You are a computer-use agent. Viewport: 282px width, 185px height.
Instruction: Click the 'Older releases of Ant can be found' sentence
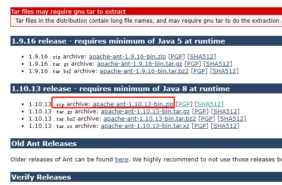(x=62, y=160)
